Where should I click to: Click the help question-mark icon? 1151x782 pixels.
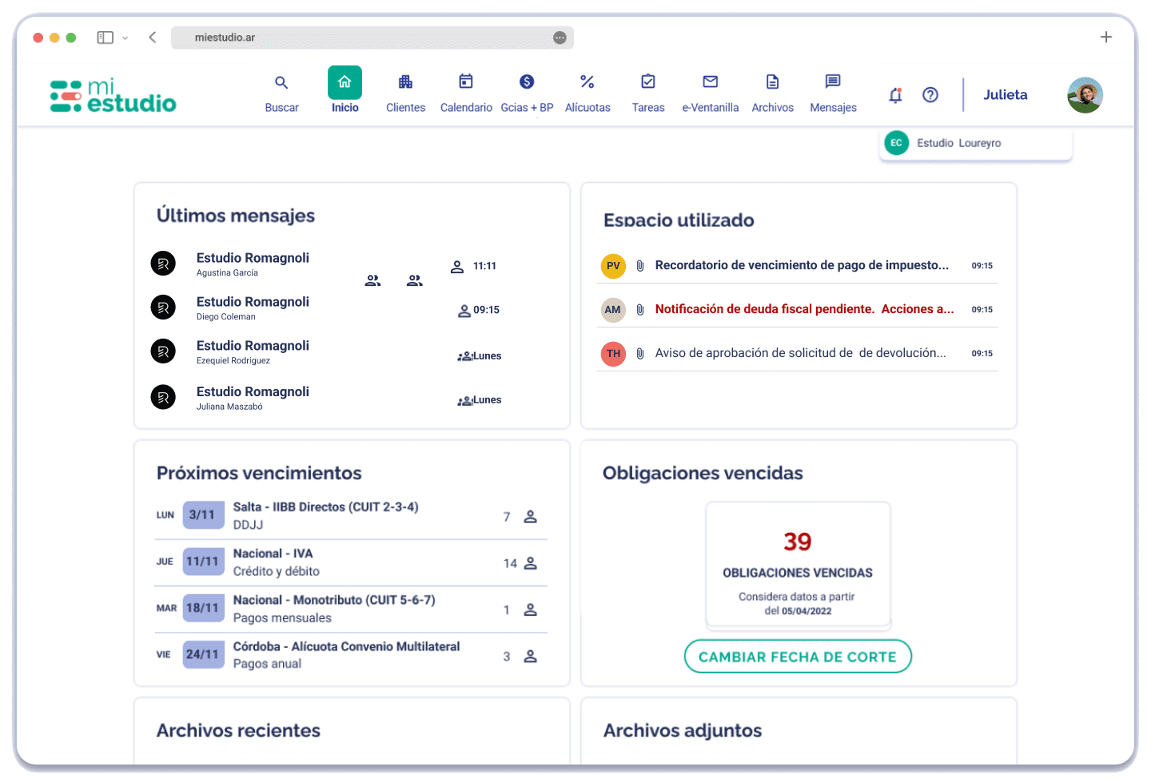click(x=930, y=94)
